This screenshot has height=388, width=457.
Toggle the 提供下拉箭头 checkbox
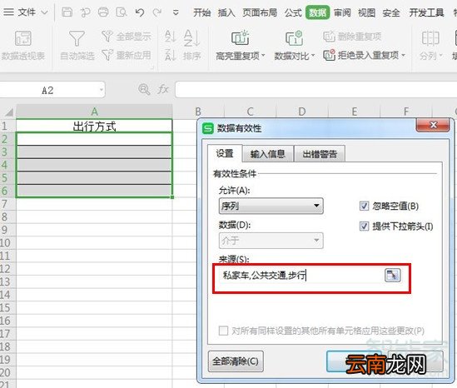(364, 226)
